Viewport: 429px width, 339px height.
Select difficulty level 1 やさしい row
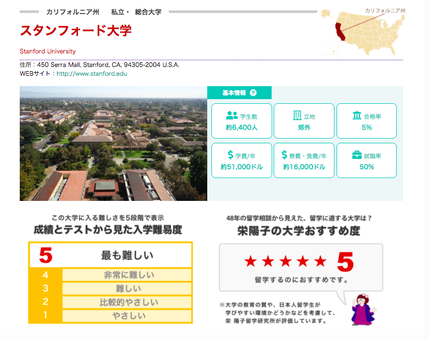pyautogui.click(x=111, y=316)
